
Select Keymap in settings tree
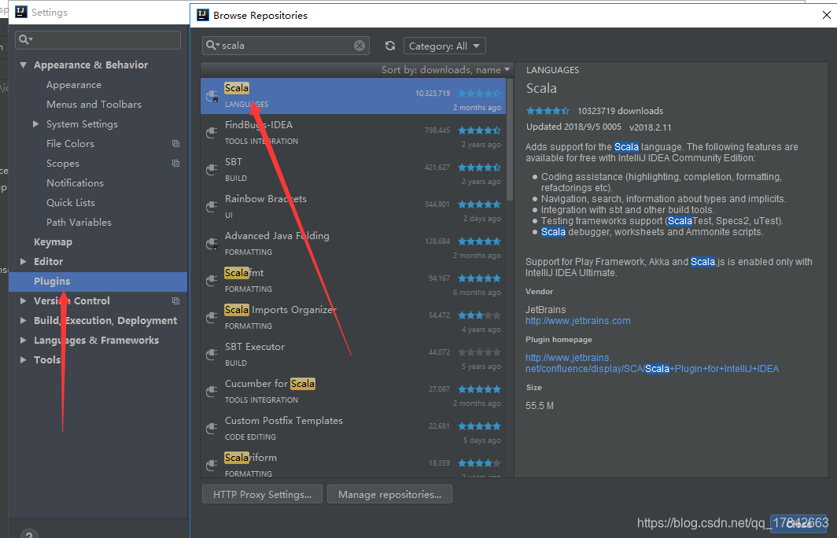pos(53,242)
